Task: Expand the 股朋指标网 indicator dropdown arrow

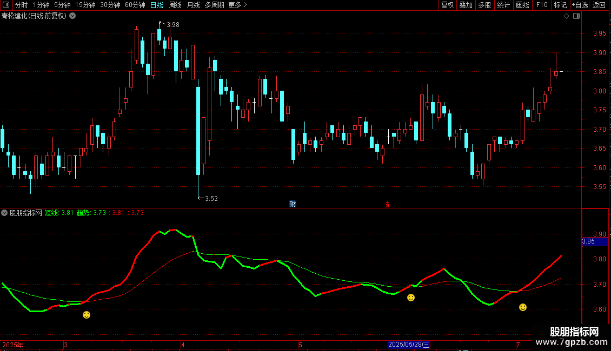Action: click(4, 213)
